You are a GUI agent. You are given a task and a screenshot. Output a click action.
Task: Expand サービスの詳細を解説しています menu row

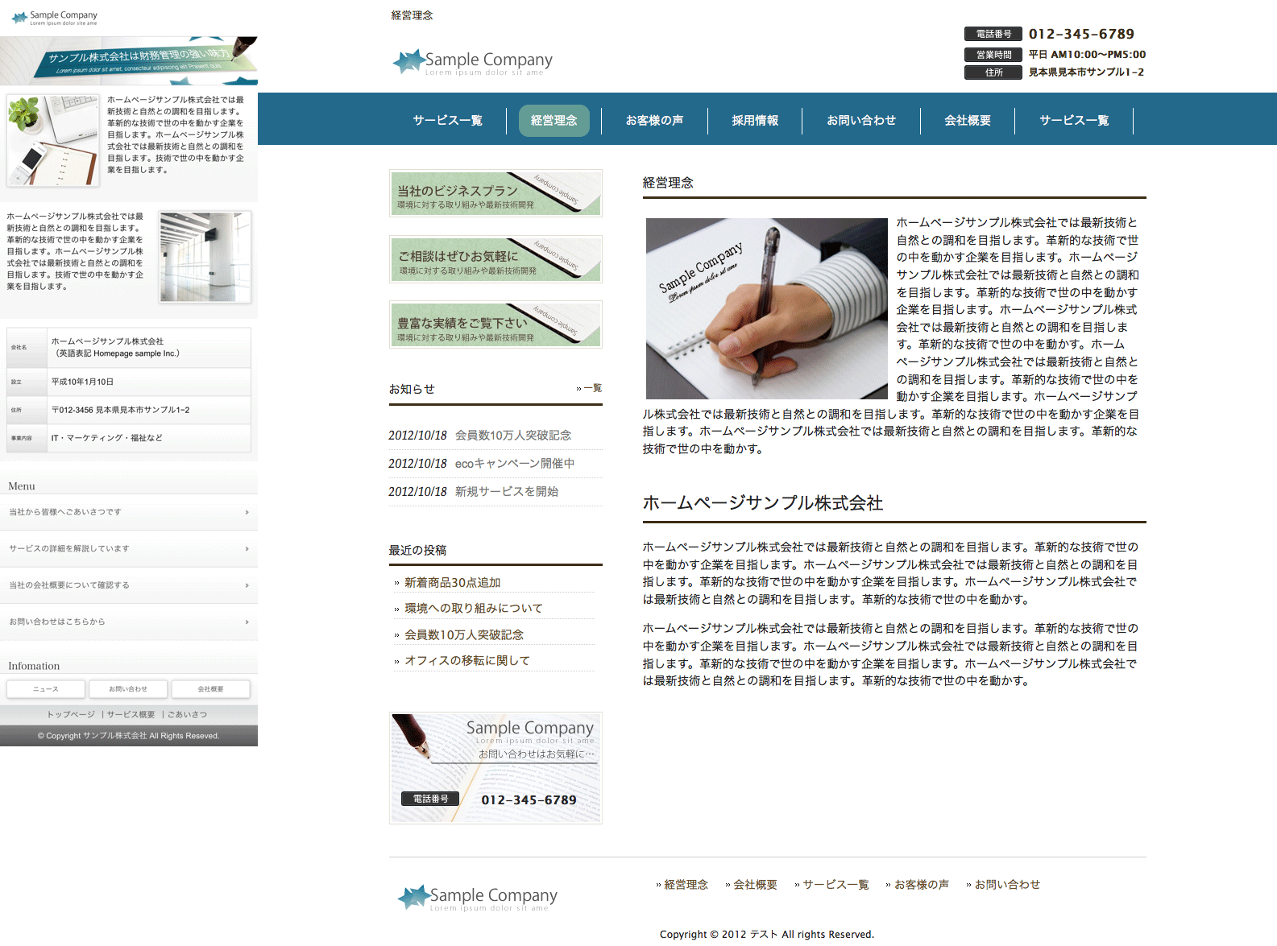[x=129, y=549]
